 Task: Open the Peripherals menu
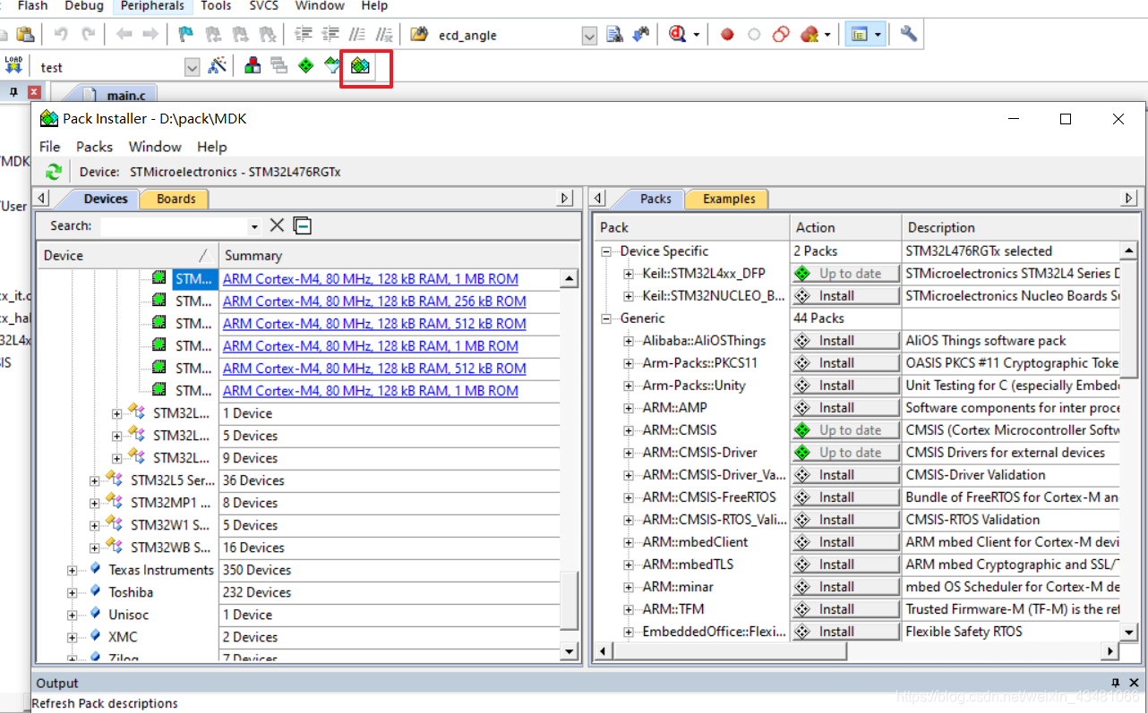[155, 6]
